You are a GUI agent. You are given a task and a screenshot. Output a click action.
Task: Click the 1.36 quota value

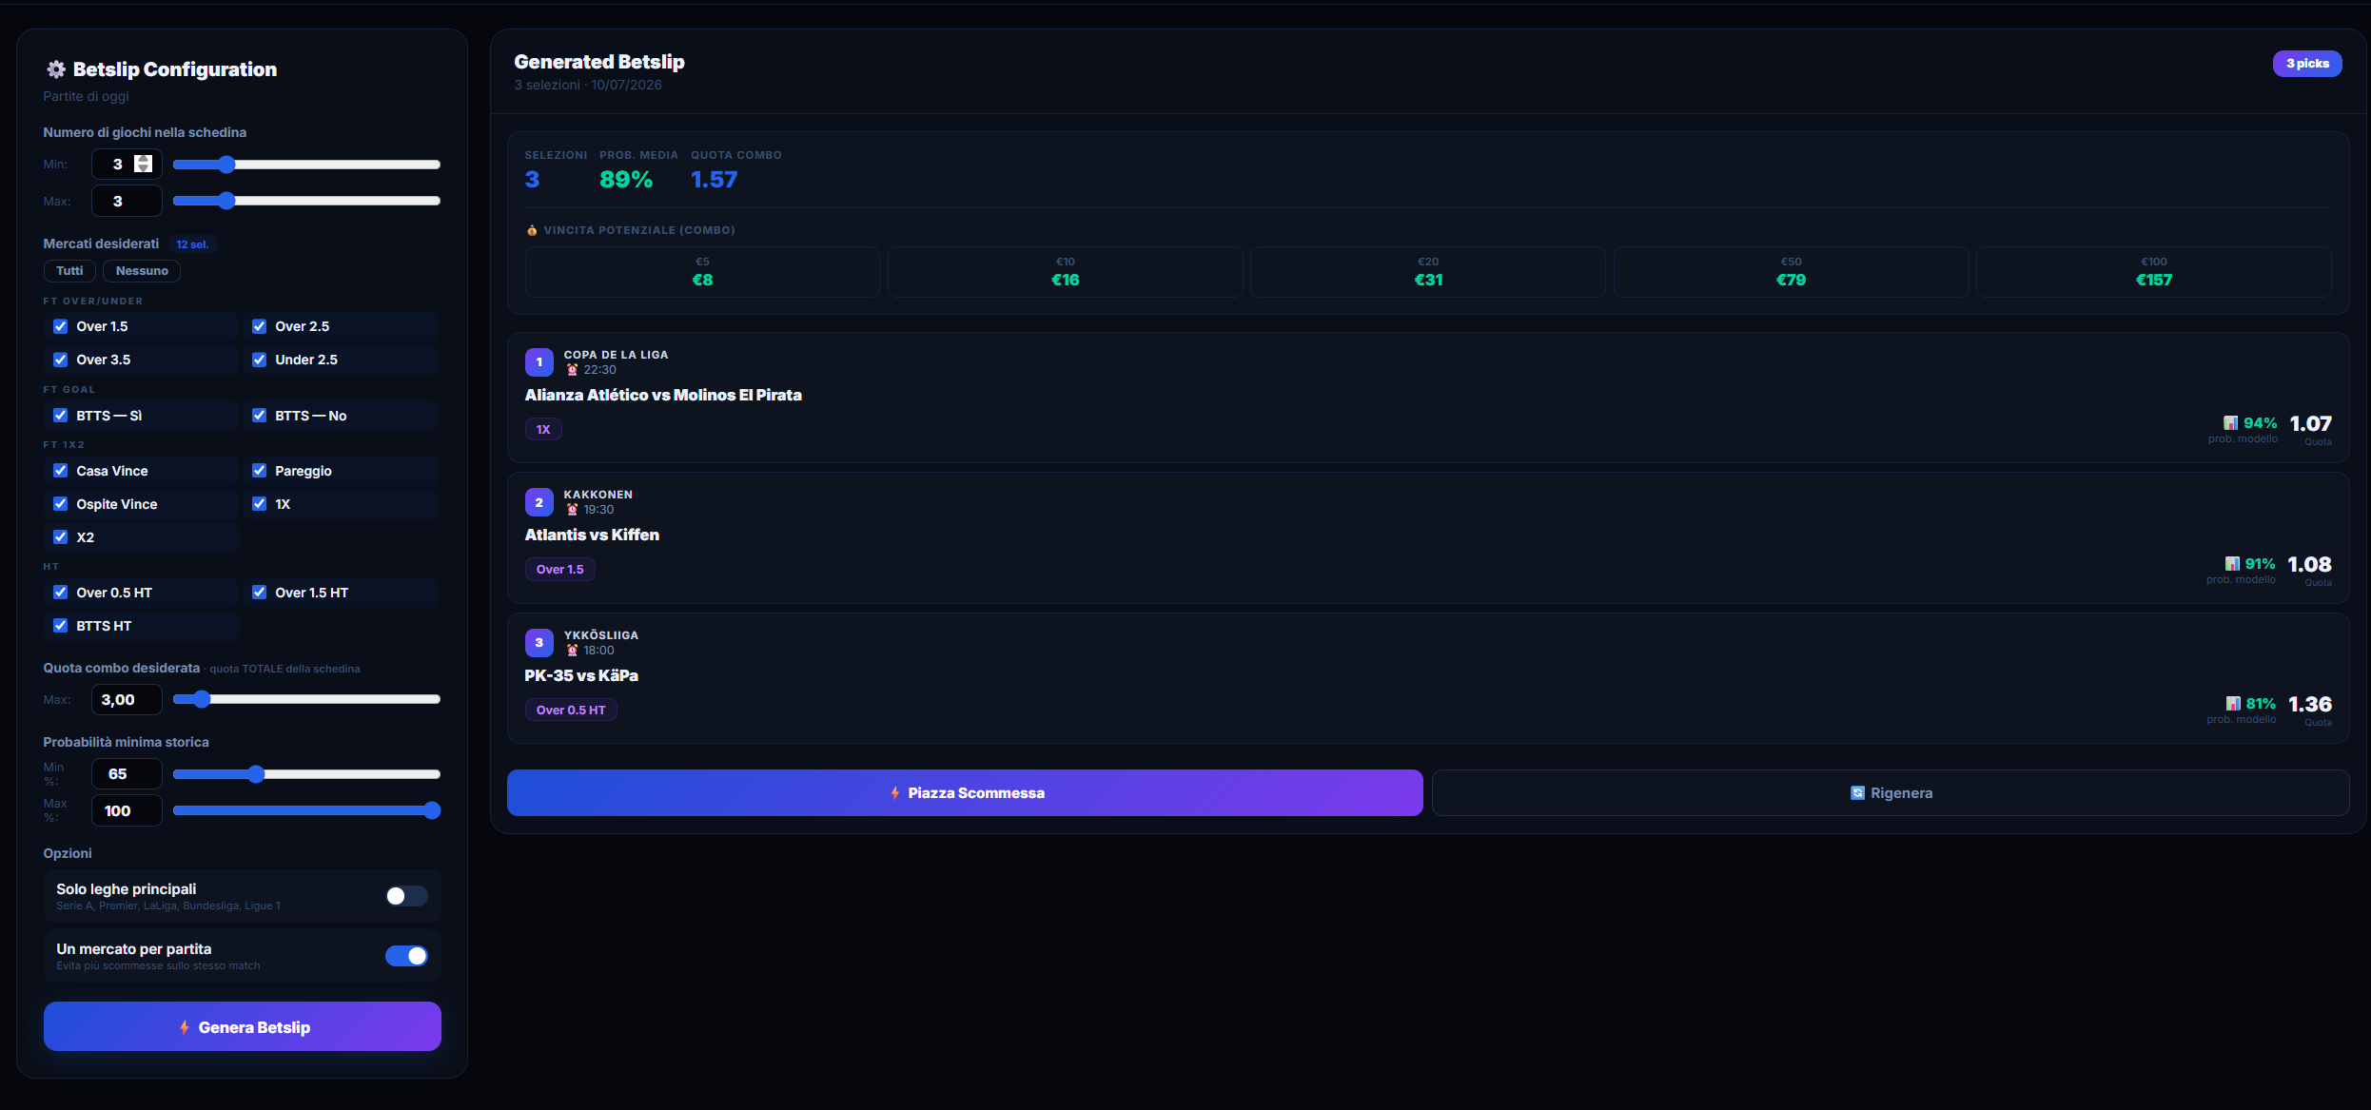2310,705
